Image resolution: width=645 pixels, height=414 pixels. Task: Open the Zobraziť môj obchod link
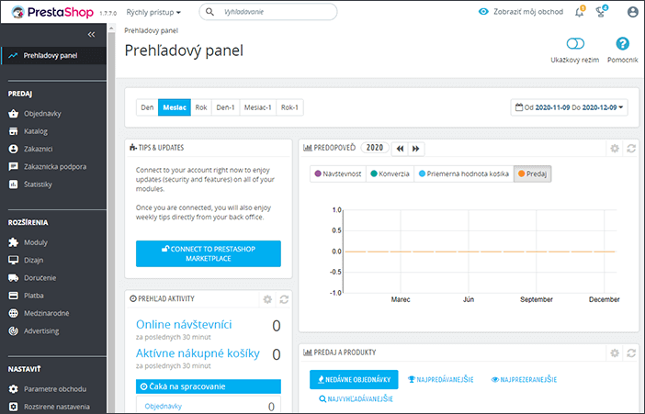521,12
